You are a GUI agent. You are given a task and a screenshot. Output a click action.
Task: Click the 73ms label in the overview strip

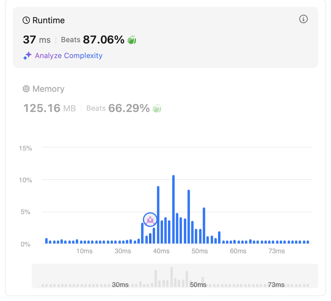click(x=276, y=284)
